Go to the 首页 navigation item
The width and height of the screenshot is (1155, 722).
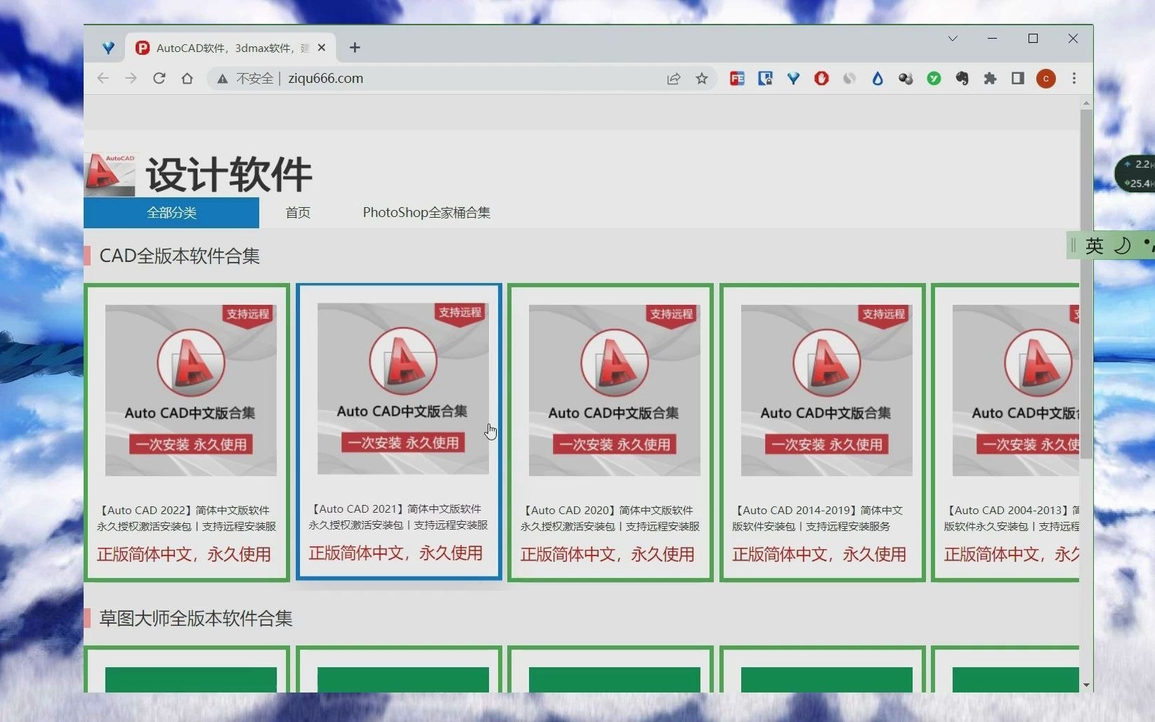coord(298,212)
